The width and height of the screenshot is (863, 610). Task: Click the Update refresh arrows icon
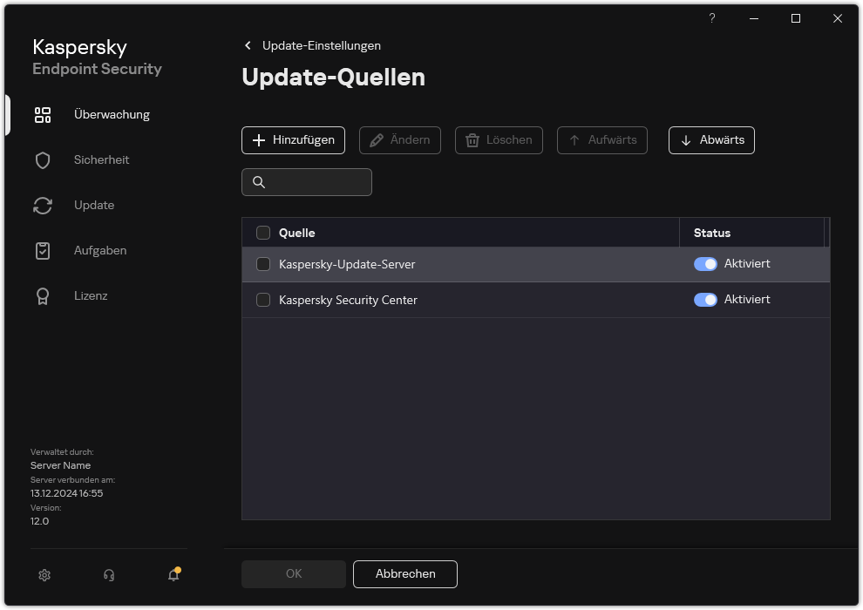pyautogui.click(x=43, y=206)
